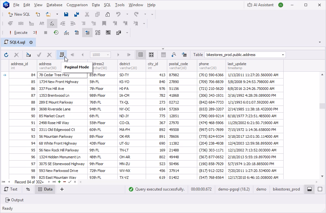Switch to card view layout
The height and width of the screenshot is (213, 326).
151,55
